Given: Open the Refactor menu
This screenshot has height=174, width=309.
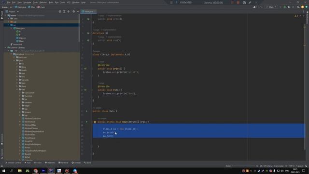Looking at the screenshot, I should tap(43, 2).
